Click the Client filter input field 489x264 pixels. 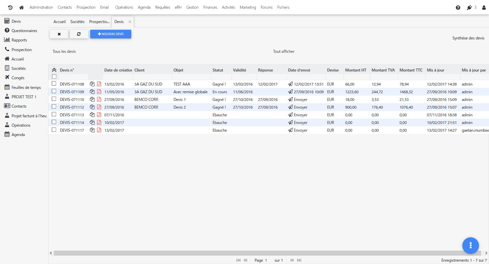point(152,77)
